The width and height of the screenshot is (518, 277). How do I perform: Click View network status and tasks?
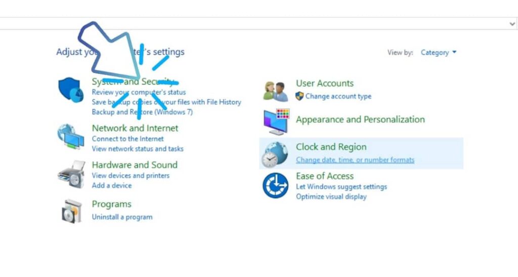138,149
